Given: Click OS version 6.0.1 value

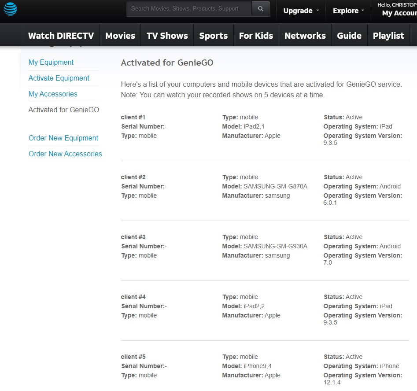Looking at the screenshot, I should click(x=330, y=203).
